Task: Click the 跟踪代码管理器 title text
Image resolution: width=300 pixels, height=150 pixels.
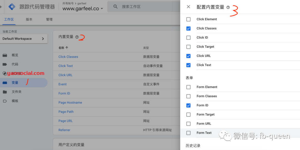Action: tap(37, 7)
